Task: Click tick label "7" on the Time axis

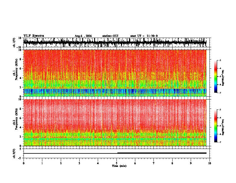Action: (x=154, y=163)
